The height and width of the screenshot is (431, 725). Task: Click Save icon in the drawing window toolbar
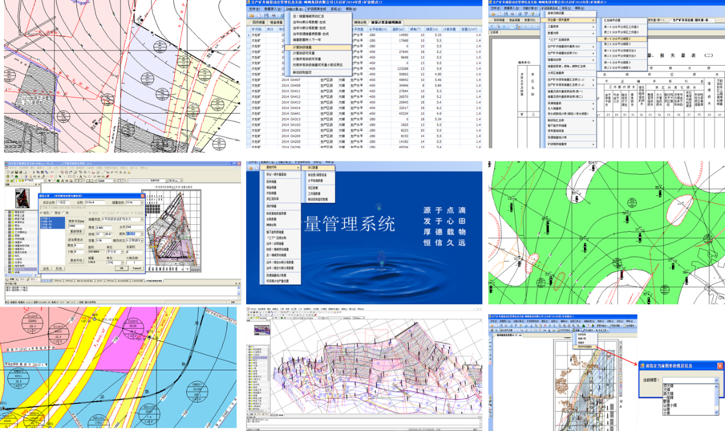(17, 172)
